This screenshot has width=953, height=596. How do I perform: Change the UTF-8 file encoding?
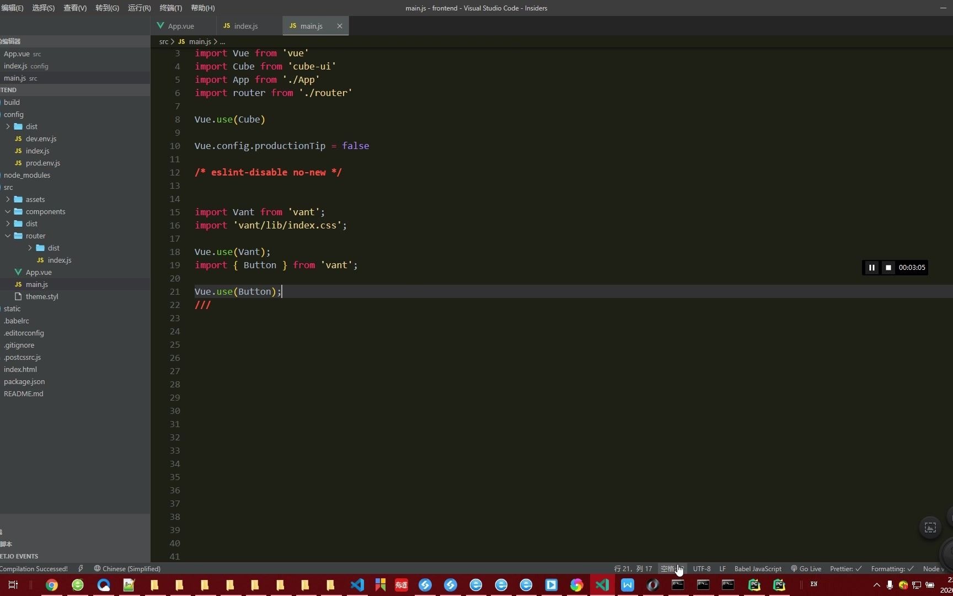702,568
